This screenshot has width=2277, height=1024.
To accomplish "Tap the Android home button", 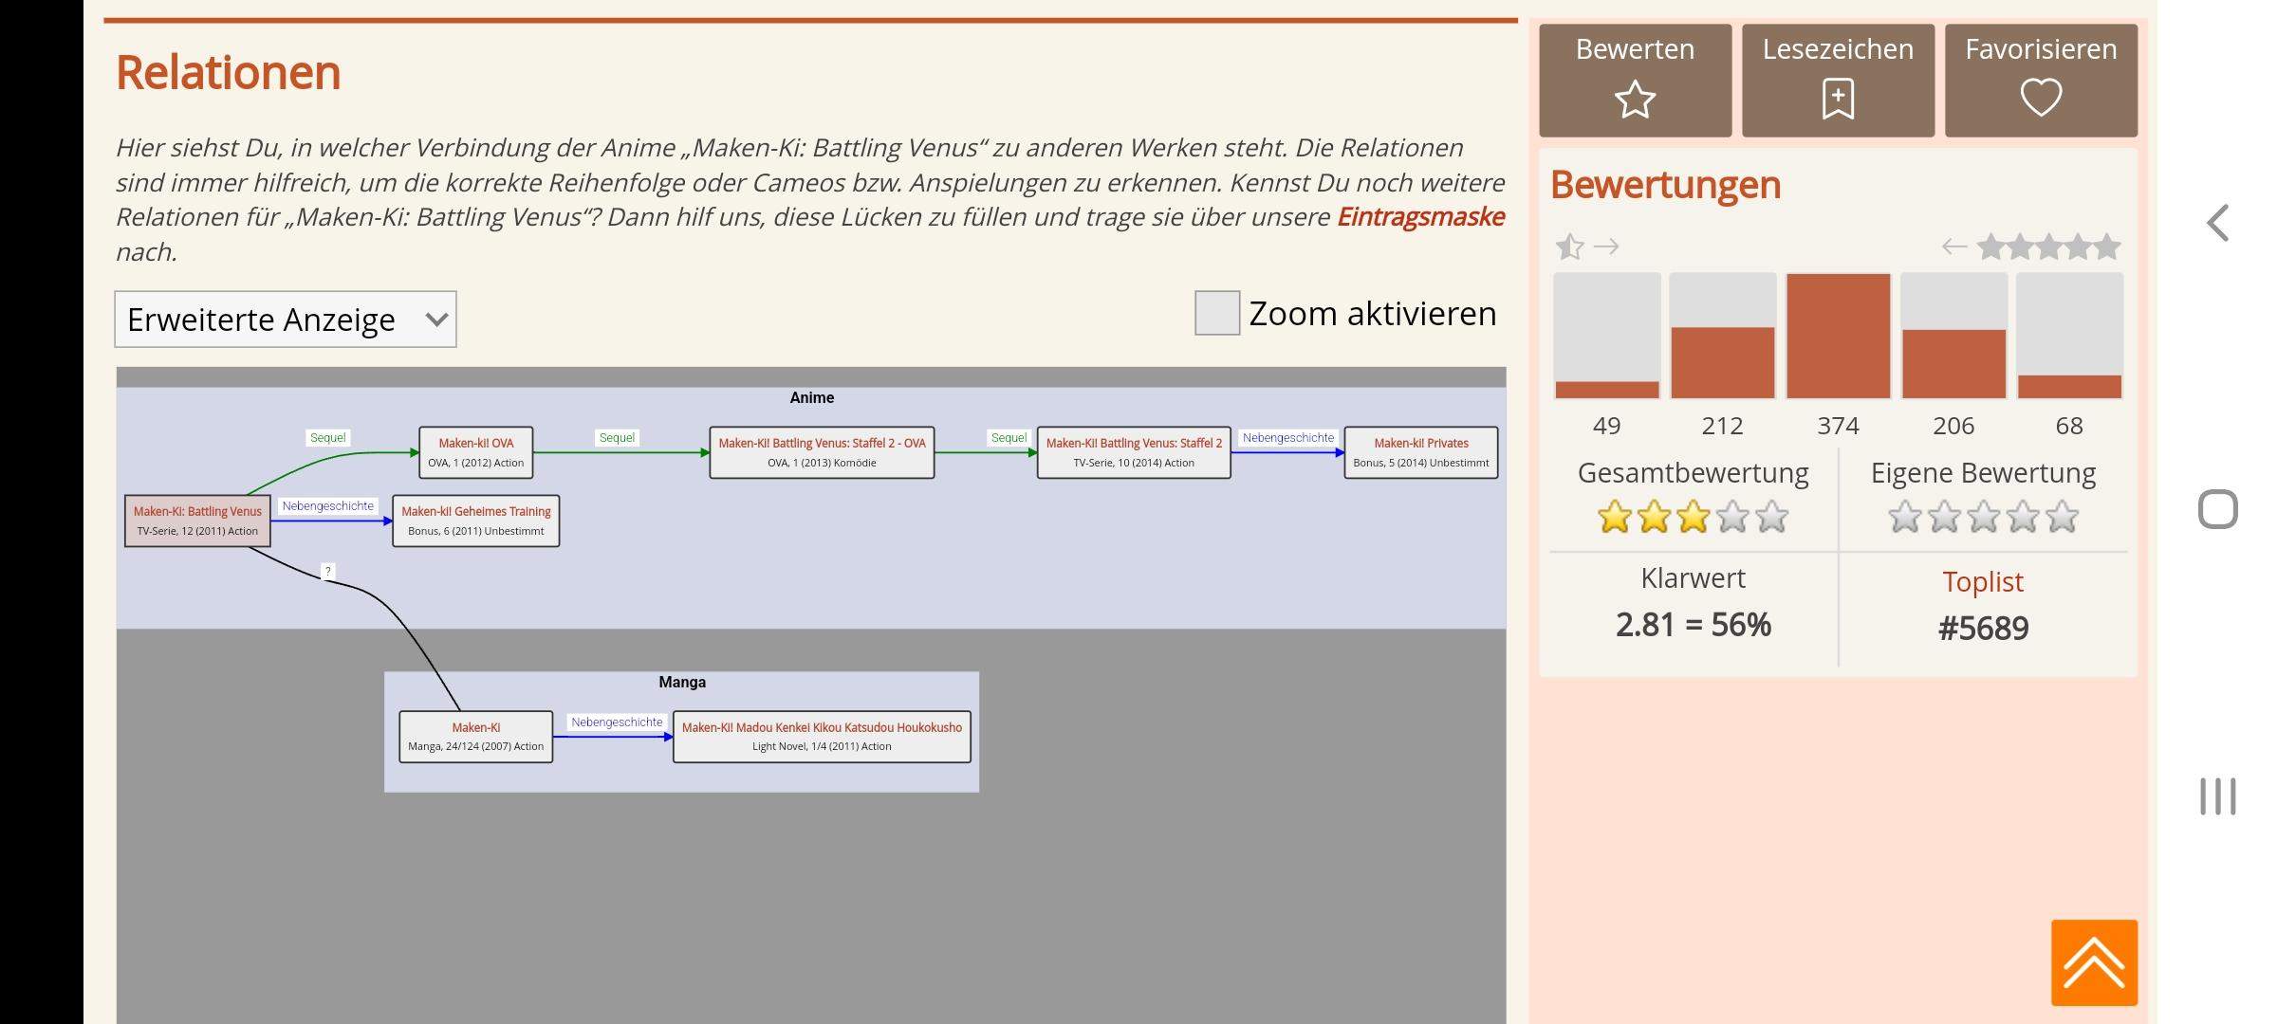I will pos(2217,509).
